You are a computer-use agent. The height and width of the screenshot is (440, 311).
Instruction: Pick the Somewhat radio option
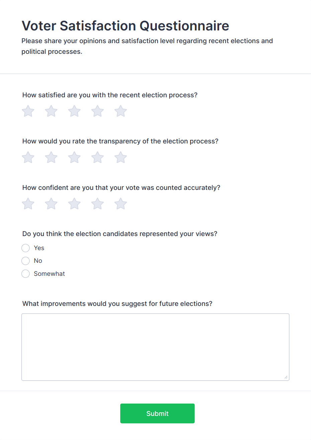click(25, 274)
